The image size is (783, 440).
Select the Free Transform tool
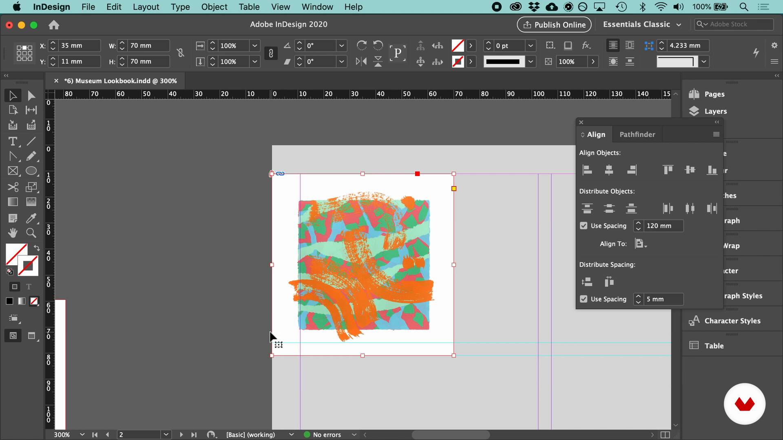(31, 187)
